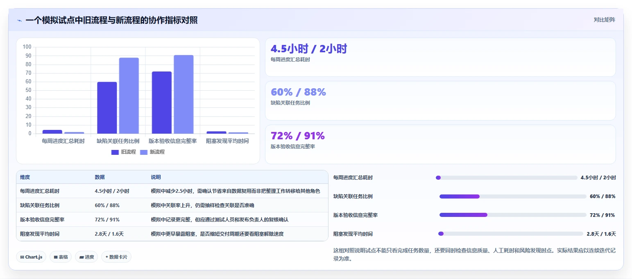The width and height of the screenshot is (632, 279).
Task: Click the 旧流程 bar for 缺陷关联任务比例
Action: tap(107, 108)
